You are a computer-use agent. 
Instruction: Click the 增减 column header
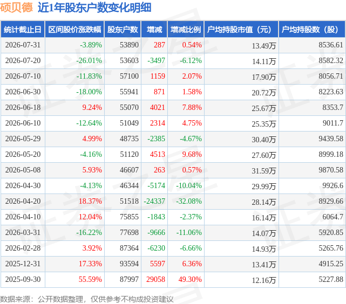(x=154, y=29)
